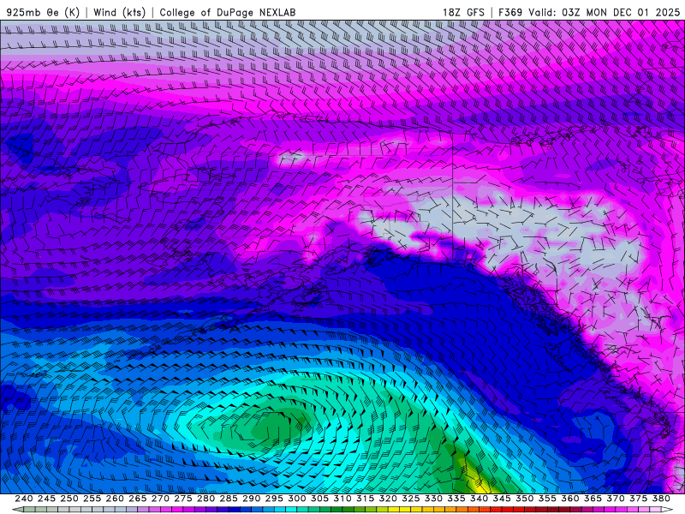
Task: Click the '925mb θe (K)' title text
Action: click(44, 12)
